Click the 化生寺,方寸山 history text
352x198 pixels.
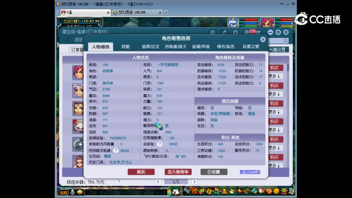(x=121, y=162)
